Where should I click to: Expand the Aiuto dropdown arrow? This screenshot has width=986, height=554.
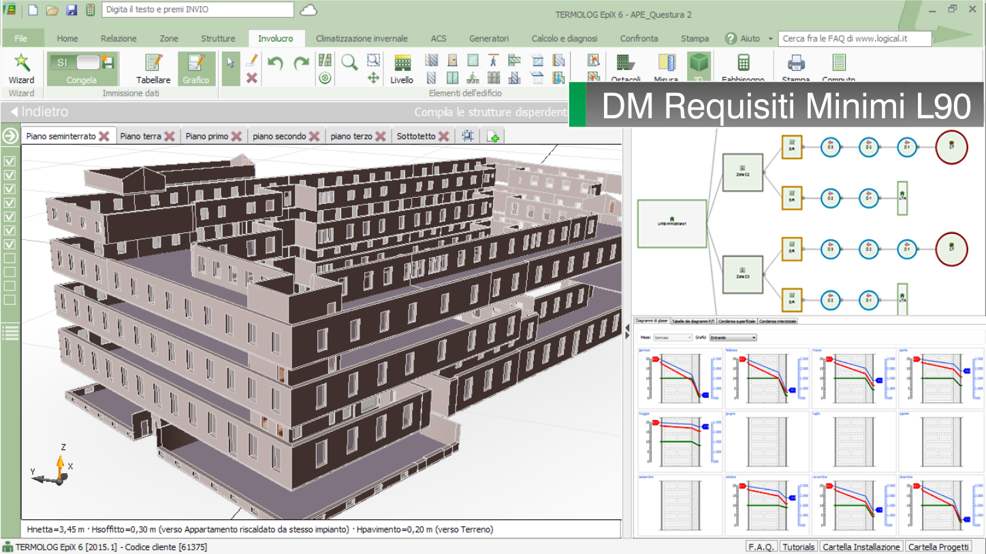click(771, 39)
